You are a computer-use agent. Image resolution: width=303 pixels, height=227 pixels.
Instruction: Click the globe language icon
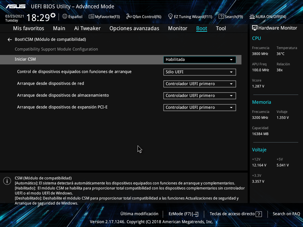(x=65, y=17)
